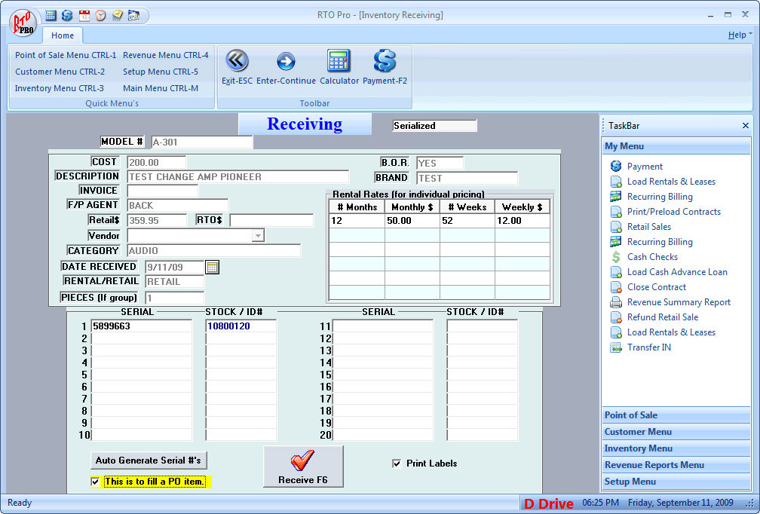This screenshot has height=514, width=760.
Task: Click the Revenue Summary Report printer icon
Action: pyautogui.click(x=616, y=302)
